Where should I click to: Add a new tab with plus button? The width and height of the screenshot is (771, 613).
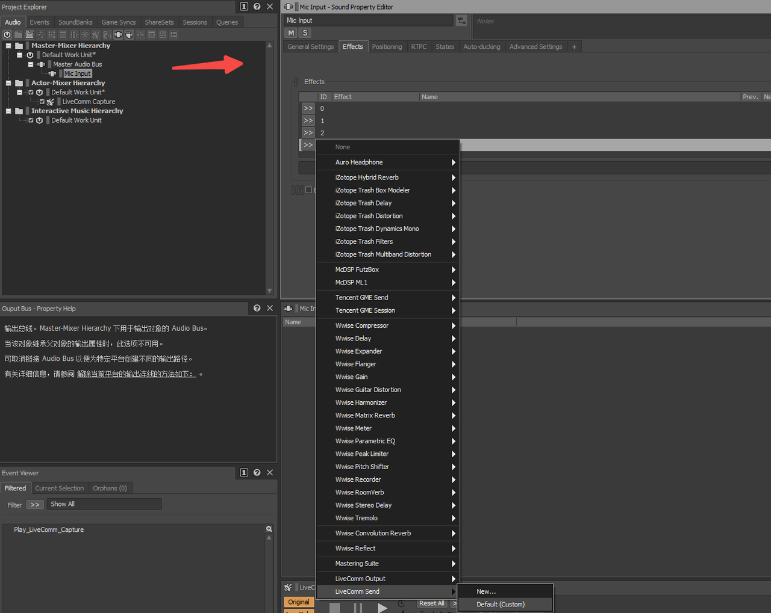[x=574, y=47]
